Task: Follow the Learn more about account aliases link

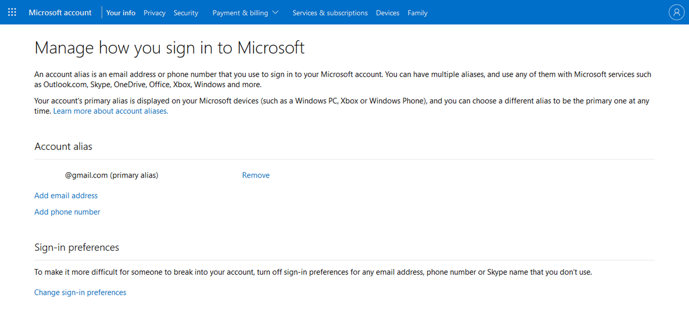Action: (x=111, y=111)
